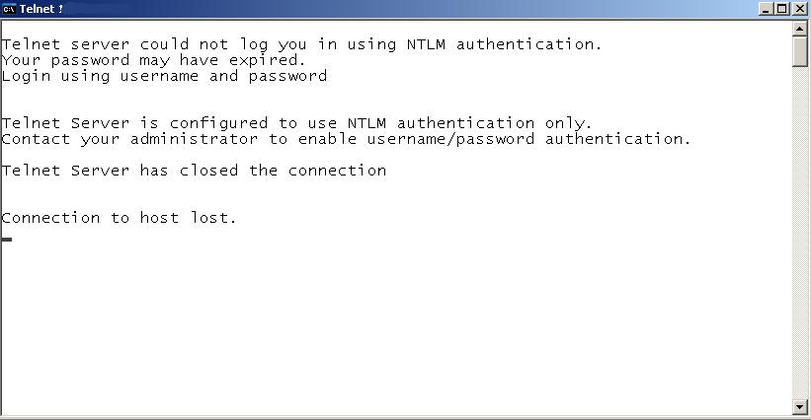This screenshot has height=420, width=811.
Task: Click the 'Contact your administrator' text
Action: pyautogui.click(x=129, y=139)
